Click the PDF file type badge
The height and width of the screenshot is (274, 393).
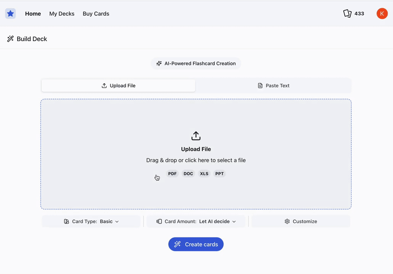(172, 174)
